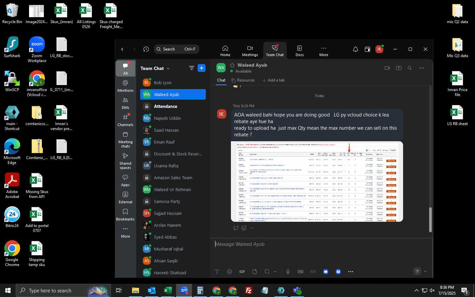Image resolution: width=475 pixels, height=297 pixels.
Task: Open Shared spaces section
Action: pyautogui.click(x=125, y=161)
